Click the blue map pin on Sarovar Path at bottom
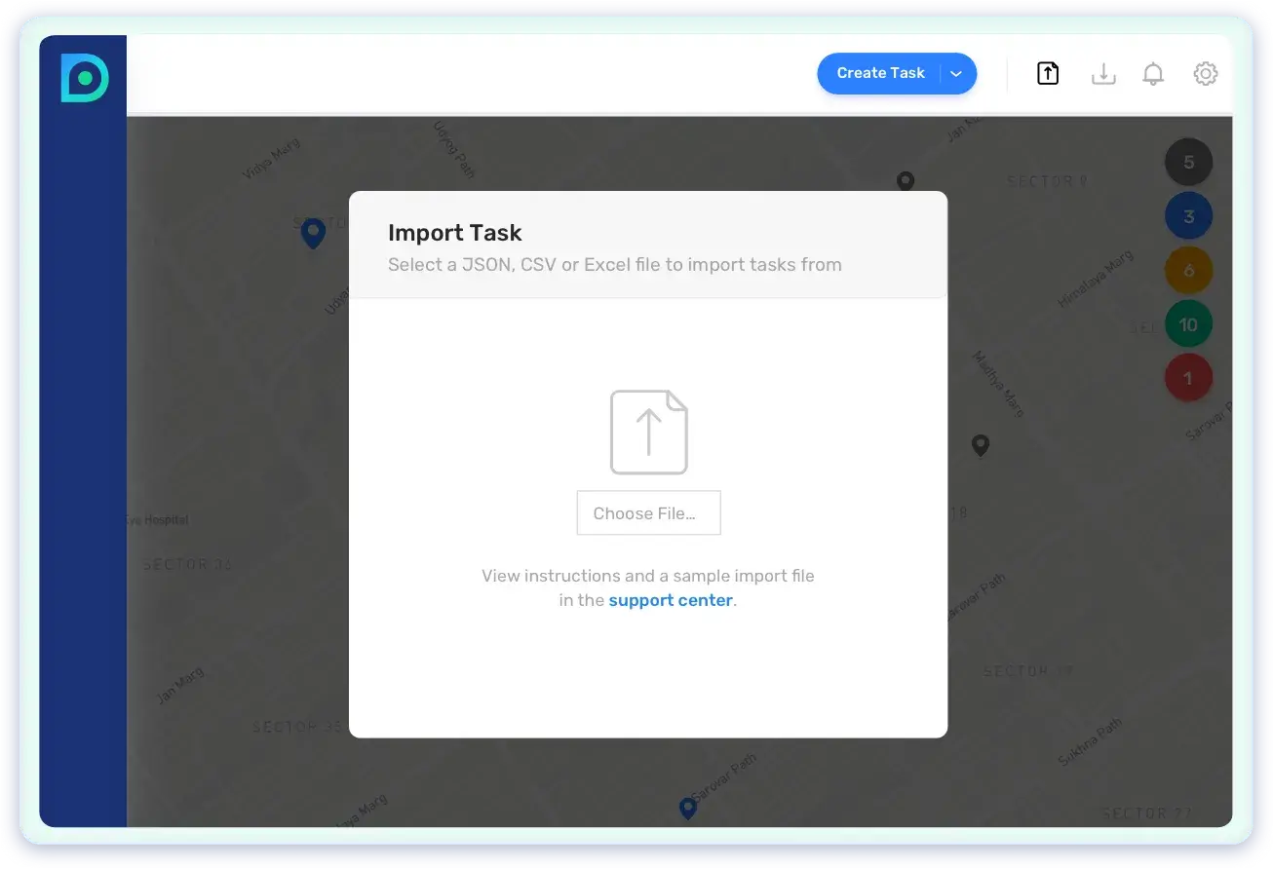 click(x=687, y=808)
